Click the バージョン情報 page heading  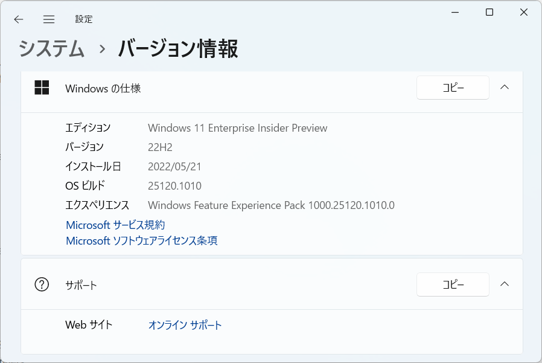click(178, 48)
